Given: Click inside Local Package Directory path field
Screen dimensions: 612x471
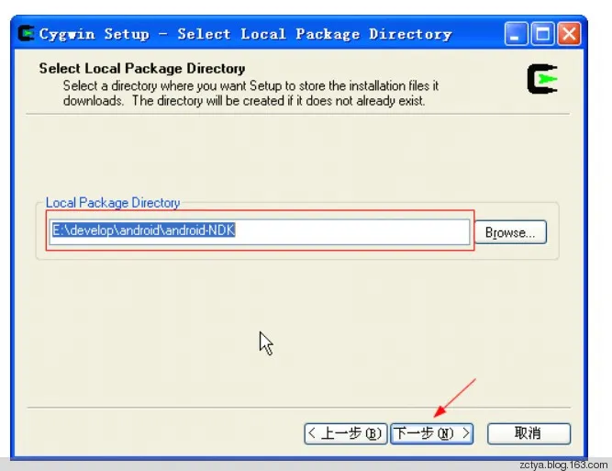Looking at the screenshot, I should [260, 231].
